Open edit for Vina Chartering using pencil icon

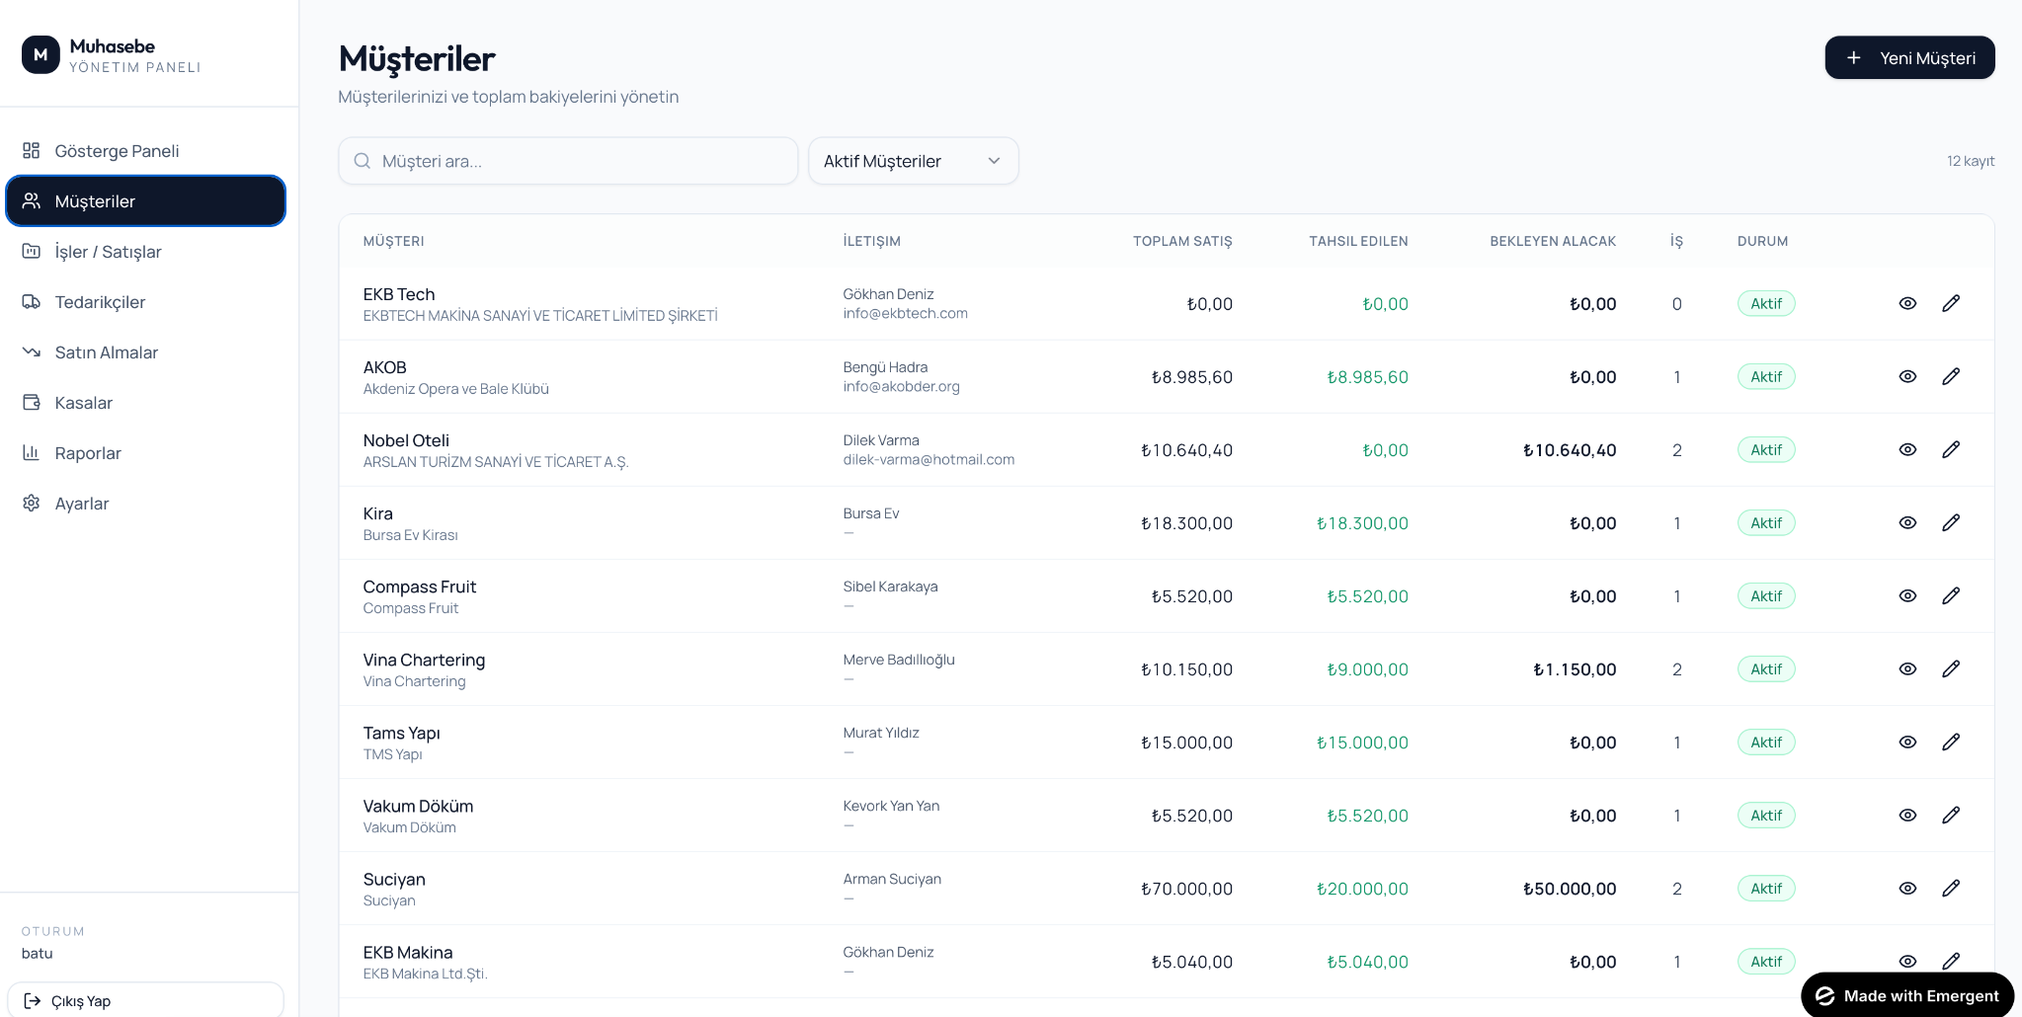coord(1950,668)
